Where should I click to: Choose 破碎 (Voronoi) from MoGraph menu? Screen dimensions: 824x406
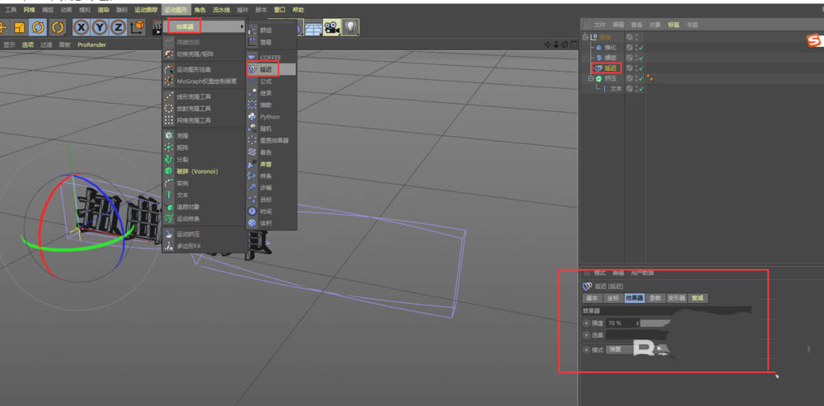pos(197,171)
